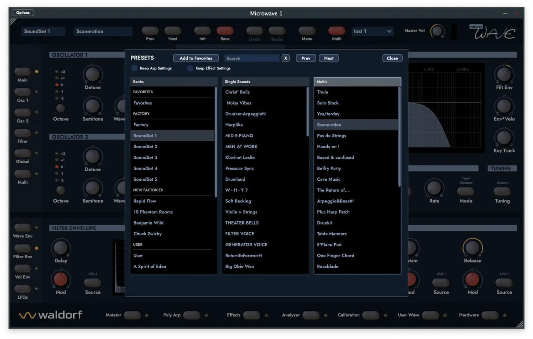
Task: Click the Prev preset button in top toolbar
Action: (x=150, y=31)
